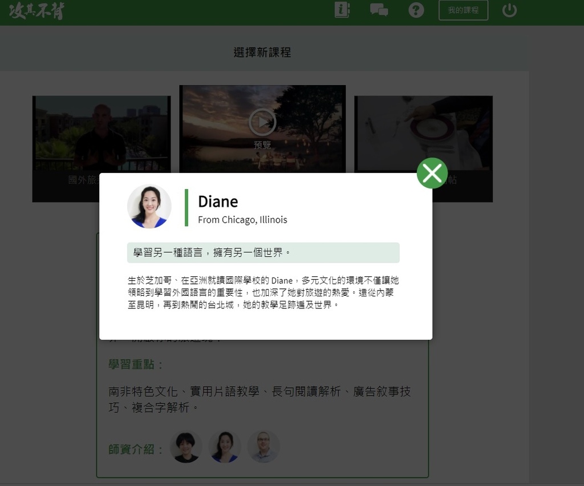This screenshot has width=584, height=486.
Task: Close the Diane teacher popup
Action: click(432, 173)
